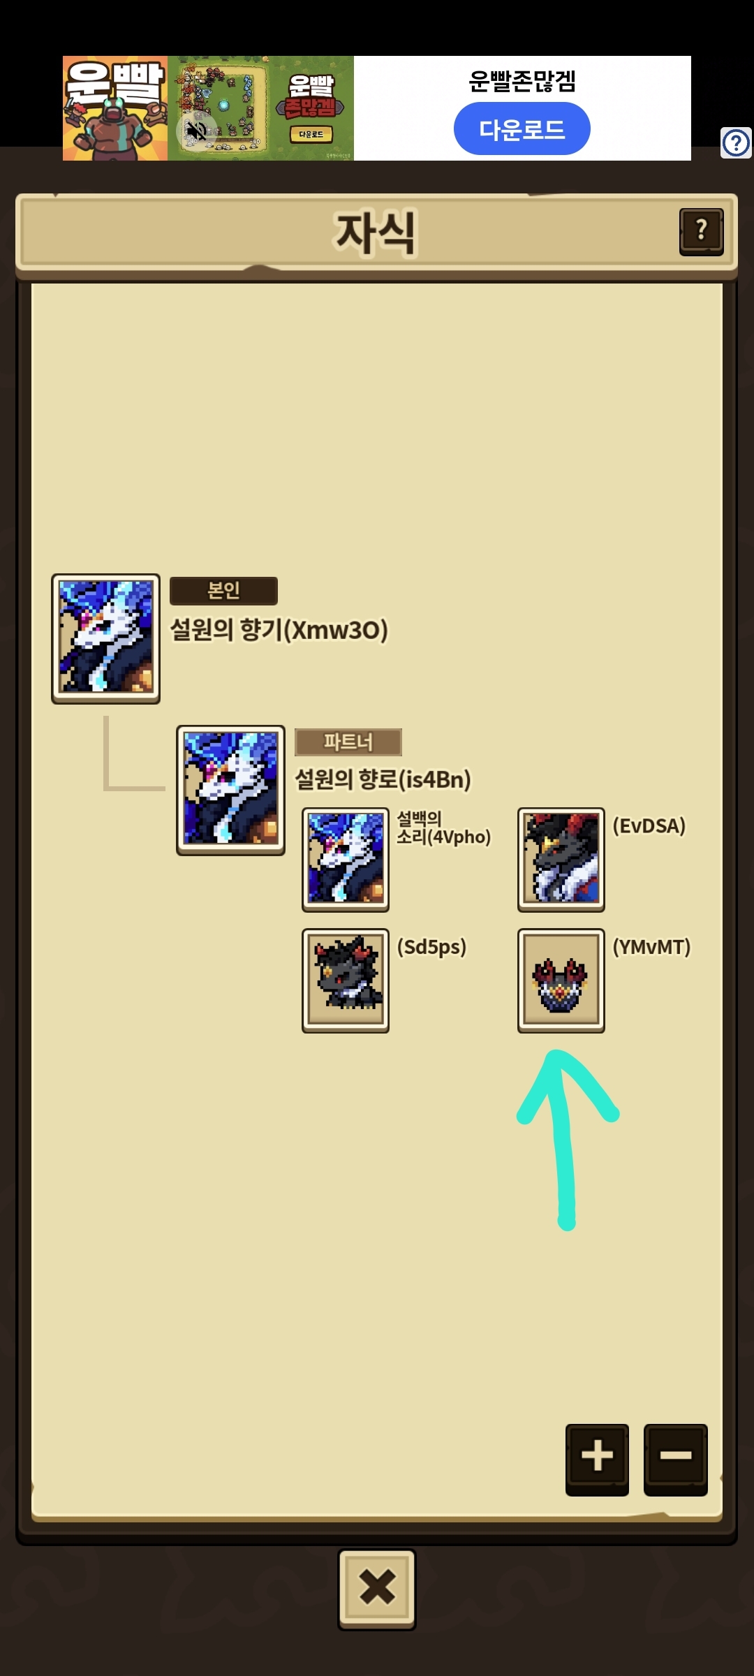Select the 본인 dragon portrait Xmw3O
This screenshot has width=754, height=1676.
coord(105,638)
